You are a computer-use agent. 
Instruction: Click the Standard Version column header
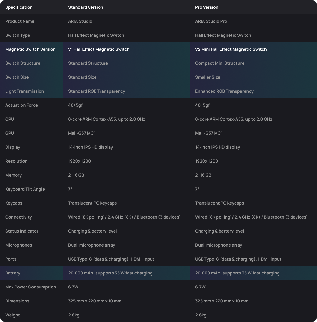86,7
